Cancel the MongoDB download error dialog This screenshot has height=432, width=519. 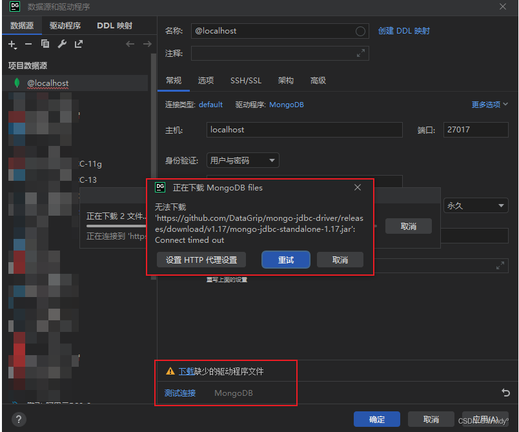click(x=340, y=260)
